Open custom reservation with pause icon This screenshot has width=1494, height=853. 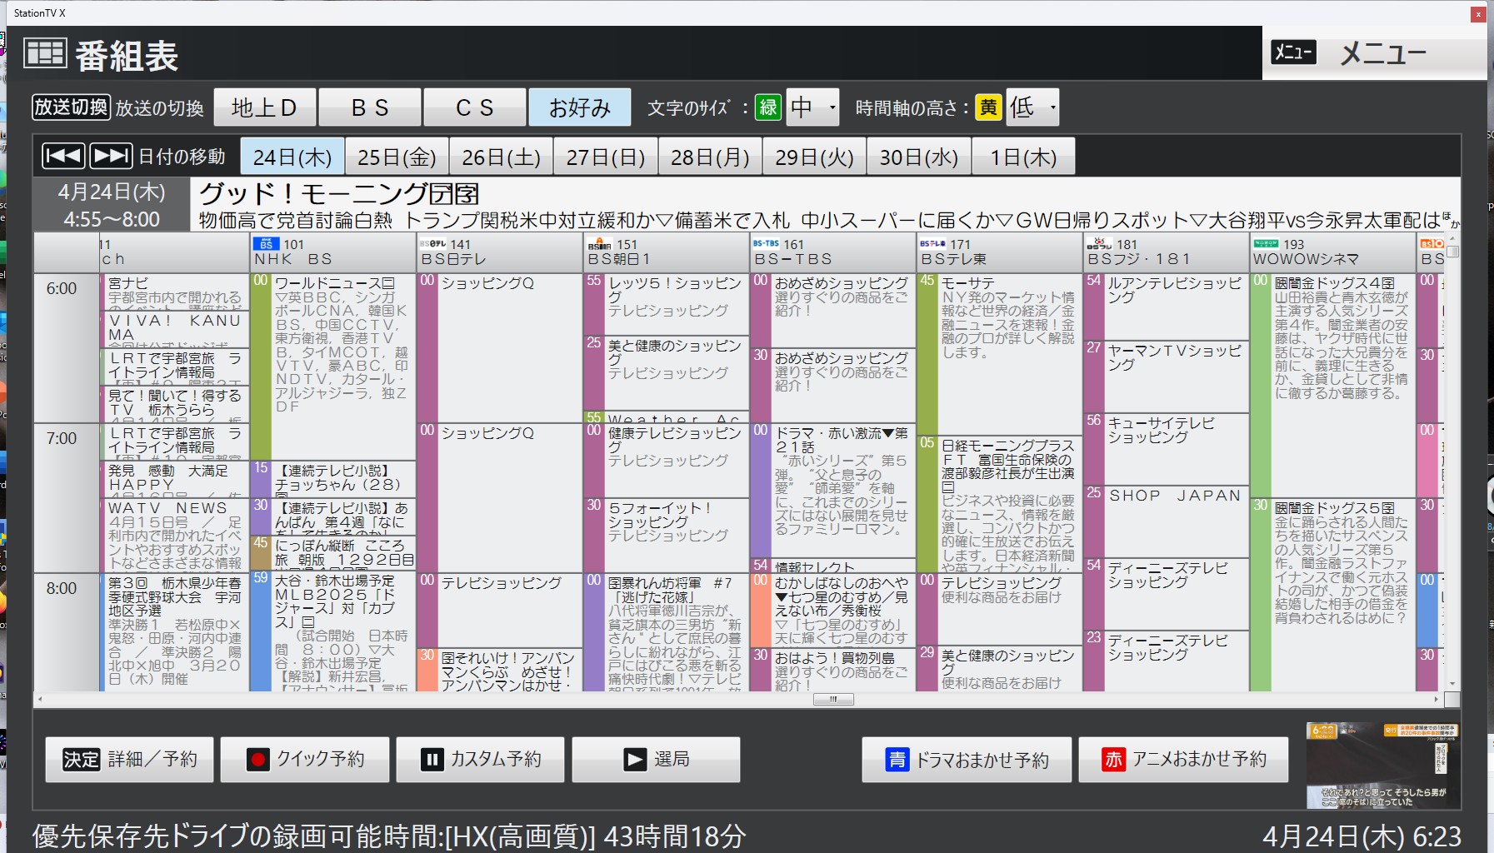point(480,759)
